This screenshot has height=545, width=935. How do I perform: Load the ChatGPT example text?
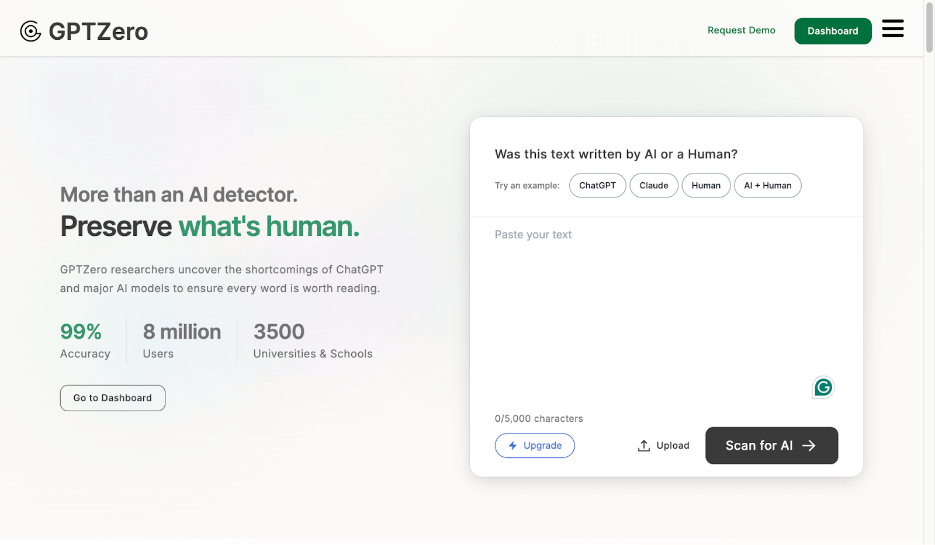pos(597,186)
